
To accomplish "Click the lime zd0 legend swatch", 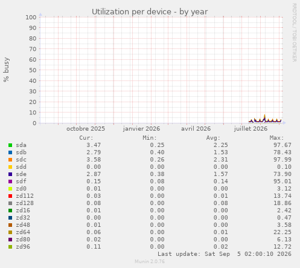I will (x=10, y=189).
